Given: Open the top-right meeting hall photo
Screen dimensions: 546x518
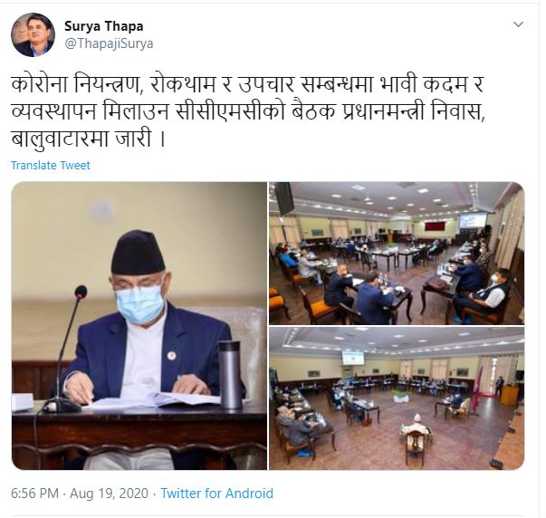Looking at the screenshot, I should pos(397,254).
